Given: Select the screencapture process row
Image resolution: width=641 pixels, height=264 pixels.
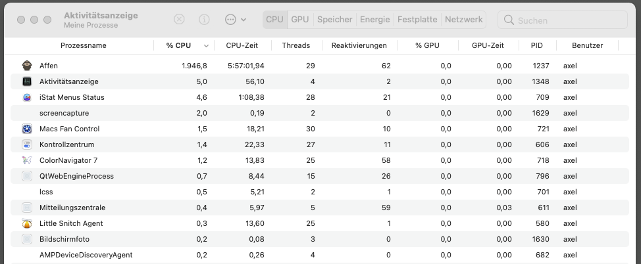Looking at the screenshot, I should pos(320,113).
